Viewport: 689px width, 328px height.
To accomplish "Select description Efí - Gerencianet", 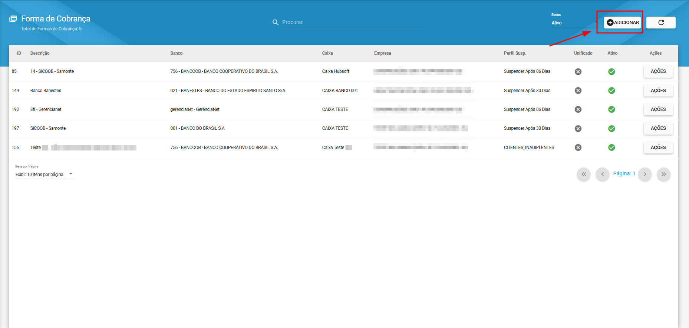I will coord(46,109).
